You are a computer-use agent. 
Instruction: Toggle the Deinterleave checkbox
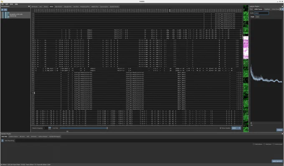pyautogui.click(x=254, y=144)
